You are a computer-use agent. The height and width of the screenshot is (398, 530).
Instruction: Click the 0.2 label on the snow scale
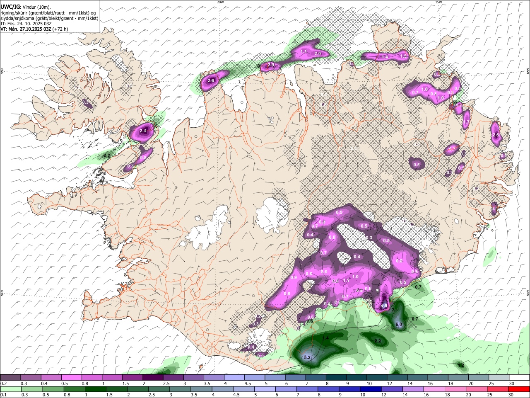[3, 383]
